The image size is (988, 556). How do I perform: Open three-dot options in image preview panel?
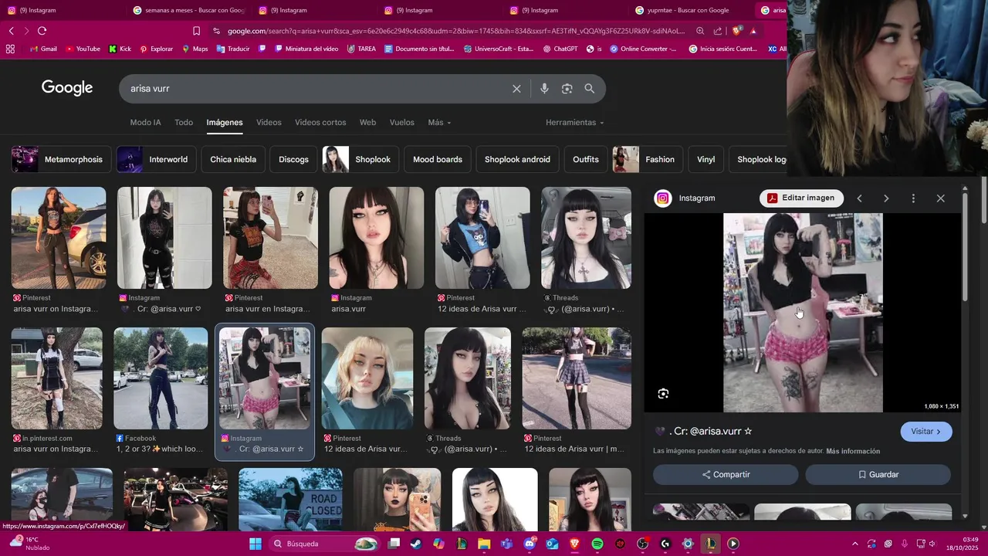pos(913,198)
